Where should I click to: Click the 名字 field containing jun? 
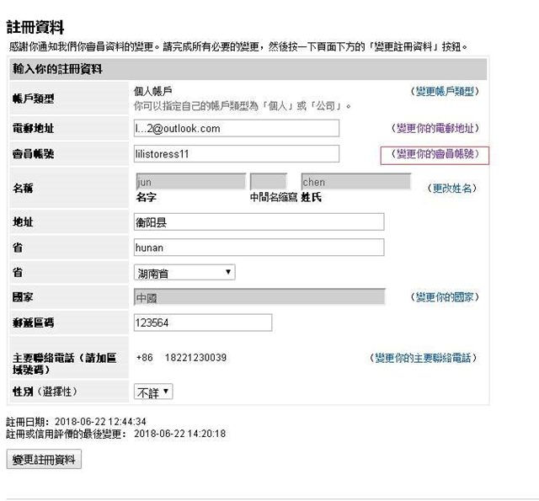[x=190, y=182]
